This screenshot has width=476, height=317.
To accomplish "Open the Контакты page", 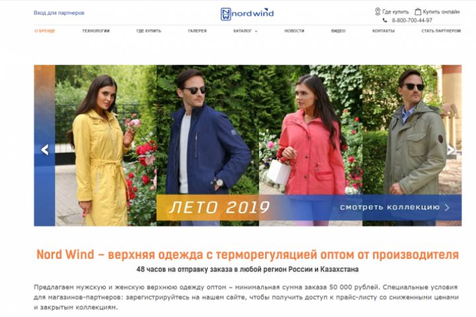I will coord(383,31).
